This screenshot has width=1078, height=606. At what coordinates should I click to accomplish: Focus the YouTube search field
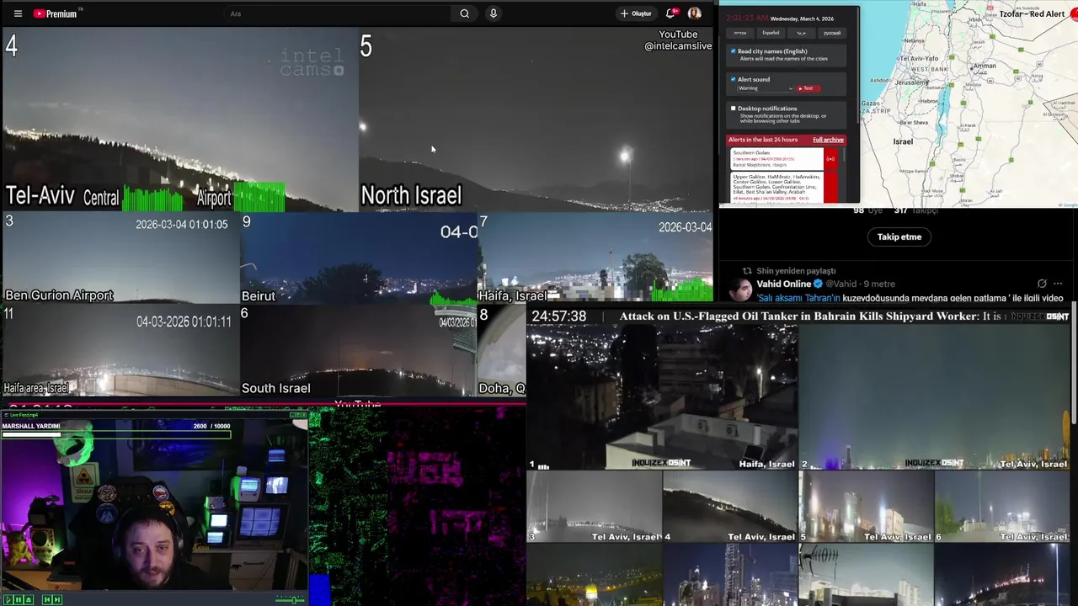click(x=337, y=13)
